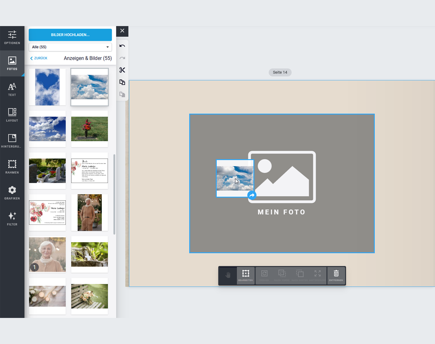This screenshot has width=435, height=344.
Task: Click the undo arrow icon
Action: [122, 46]
